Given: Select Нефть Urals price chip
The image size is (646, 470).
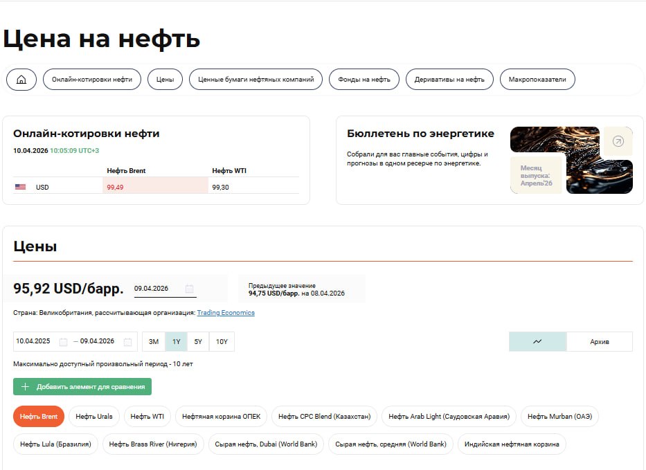Looking at the screenshot, I should click(x=94, y=417).
